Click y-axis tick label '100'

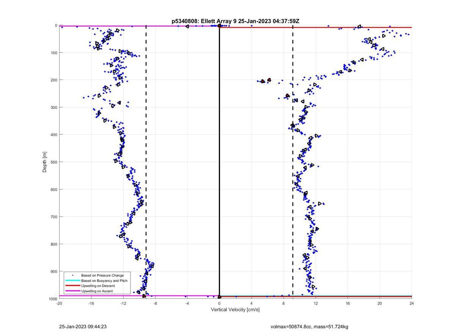tap(53, 53)
